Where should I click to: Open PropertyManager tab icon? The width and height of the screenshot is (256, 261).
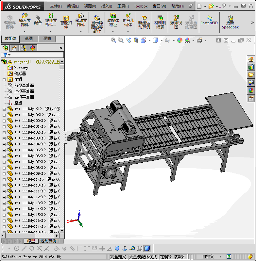[14, 48]
